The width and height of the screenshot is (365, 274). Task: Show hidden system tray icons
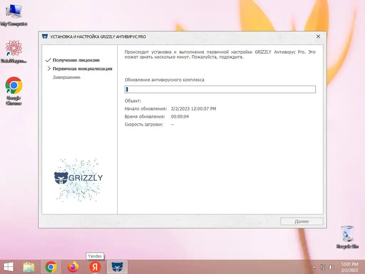click(x=314, y=267)
